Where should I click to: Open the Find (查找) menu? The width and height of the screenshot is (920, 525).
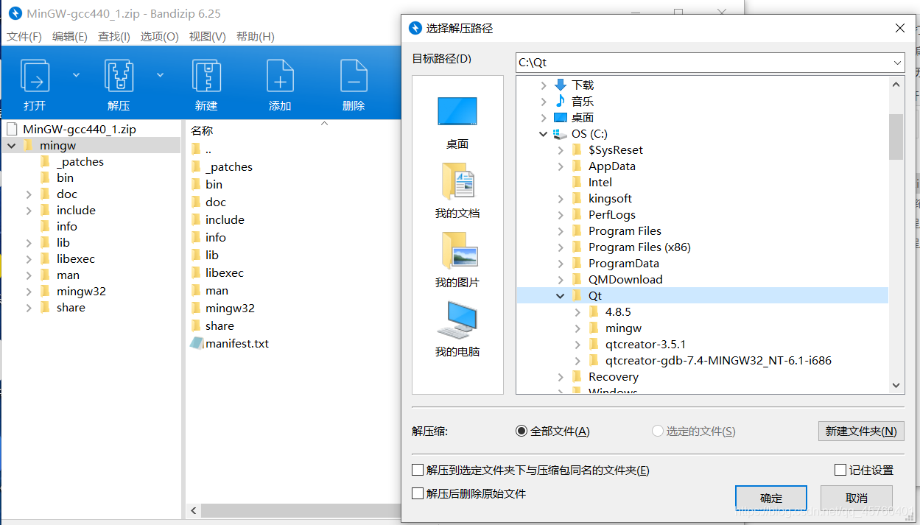[114, 37]
